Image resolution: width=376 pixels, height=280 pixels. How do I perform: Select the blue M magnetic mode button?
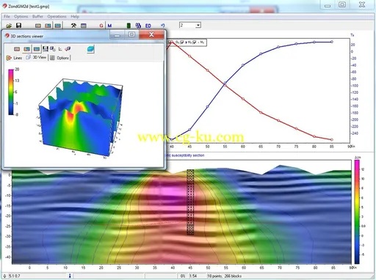[109, 26]
